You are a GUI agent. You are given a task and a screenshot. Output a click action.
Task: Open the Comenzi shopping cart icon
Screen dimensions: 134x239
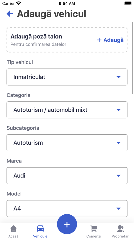[x=94, y=229]
